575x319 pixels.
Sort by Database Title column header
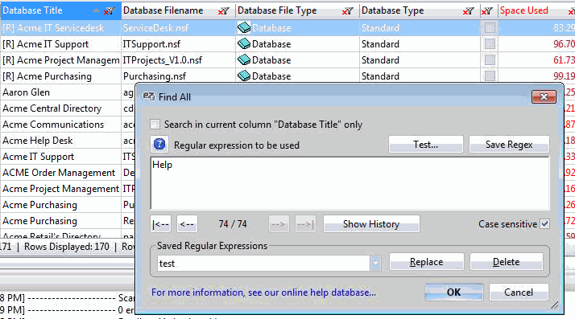[33, 10]
